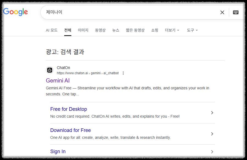Click the chevron next to Sign In
The height and width of the screenshot is (160, 247).
point(212,152)
